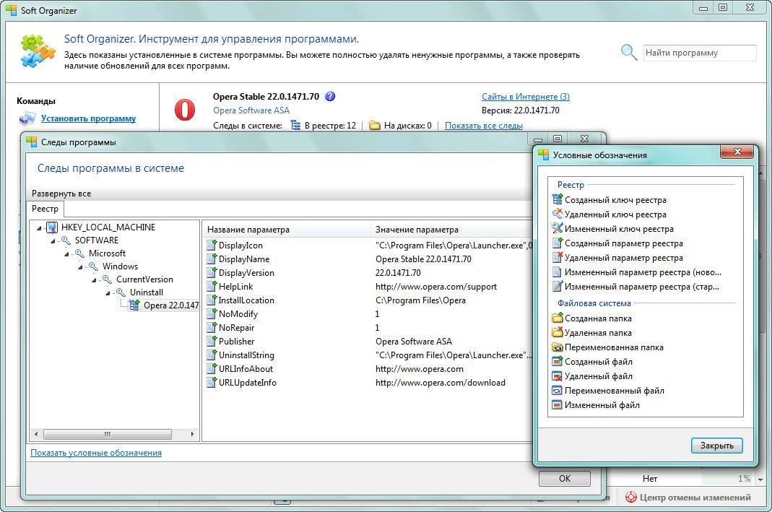Click the Удаленный параметр реестра legend icon
The image size is (772, 512).
point(558,257)
